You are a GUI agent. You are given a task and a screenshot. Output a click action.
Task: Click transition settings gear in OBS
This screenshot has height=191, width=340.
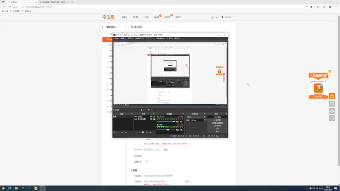click(x=204, y=117)
